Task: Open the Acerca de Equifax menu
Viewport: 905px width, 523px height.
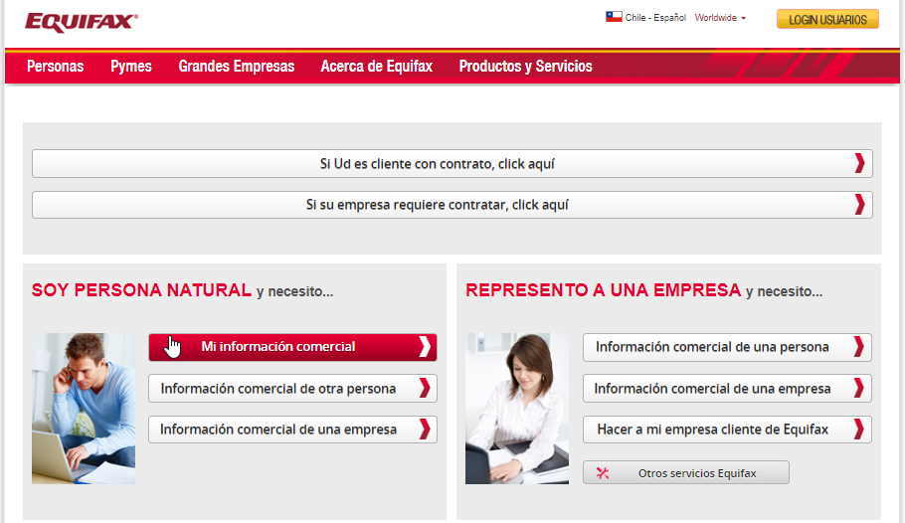Action: 376,67
